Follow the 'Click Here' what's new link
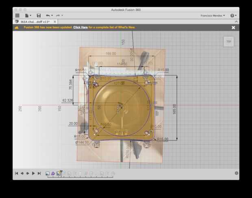This screenshot has width=252, height=198. [80, 28]
